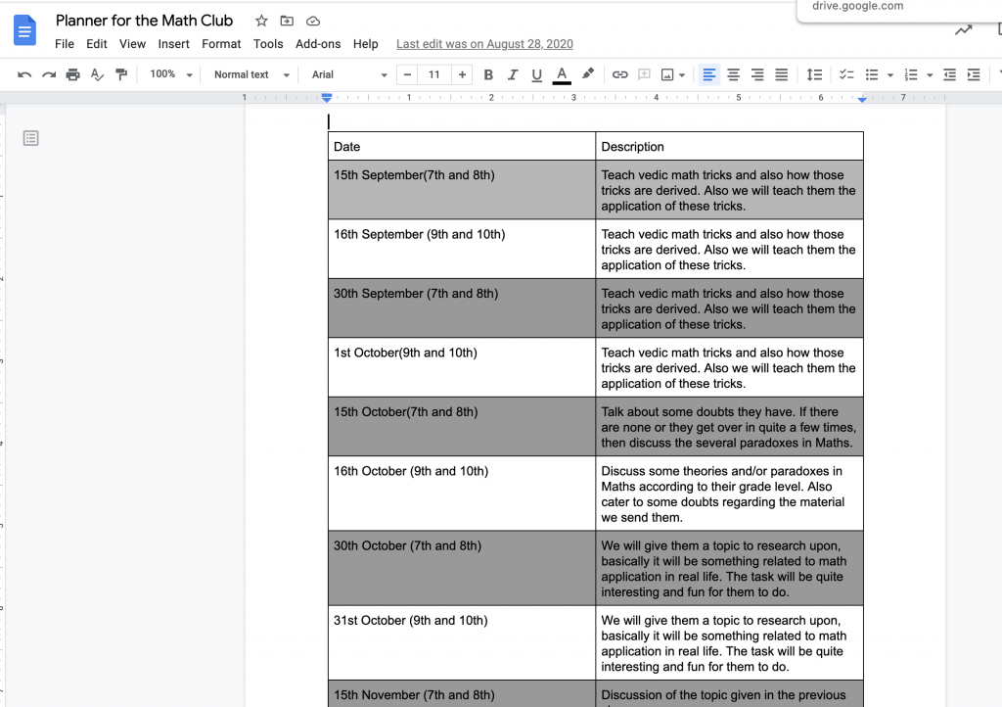The image size is (1002, 707).
Task: Activate the paint format tool
Action: point(121,74)
